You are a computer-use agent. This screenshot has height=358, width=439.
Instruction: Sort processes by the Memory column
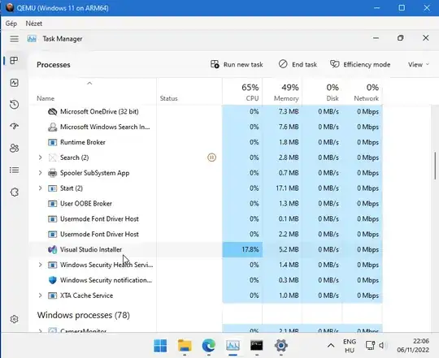pyautogui.click(x=282, y=93)
